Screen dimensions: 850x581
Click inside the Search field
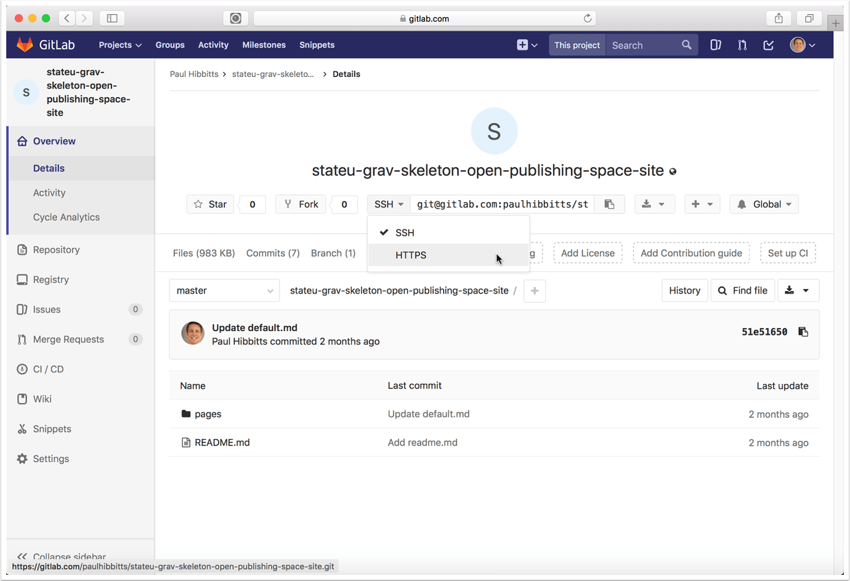pos(641,44)
